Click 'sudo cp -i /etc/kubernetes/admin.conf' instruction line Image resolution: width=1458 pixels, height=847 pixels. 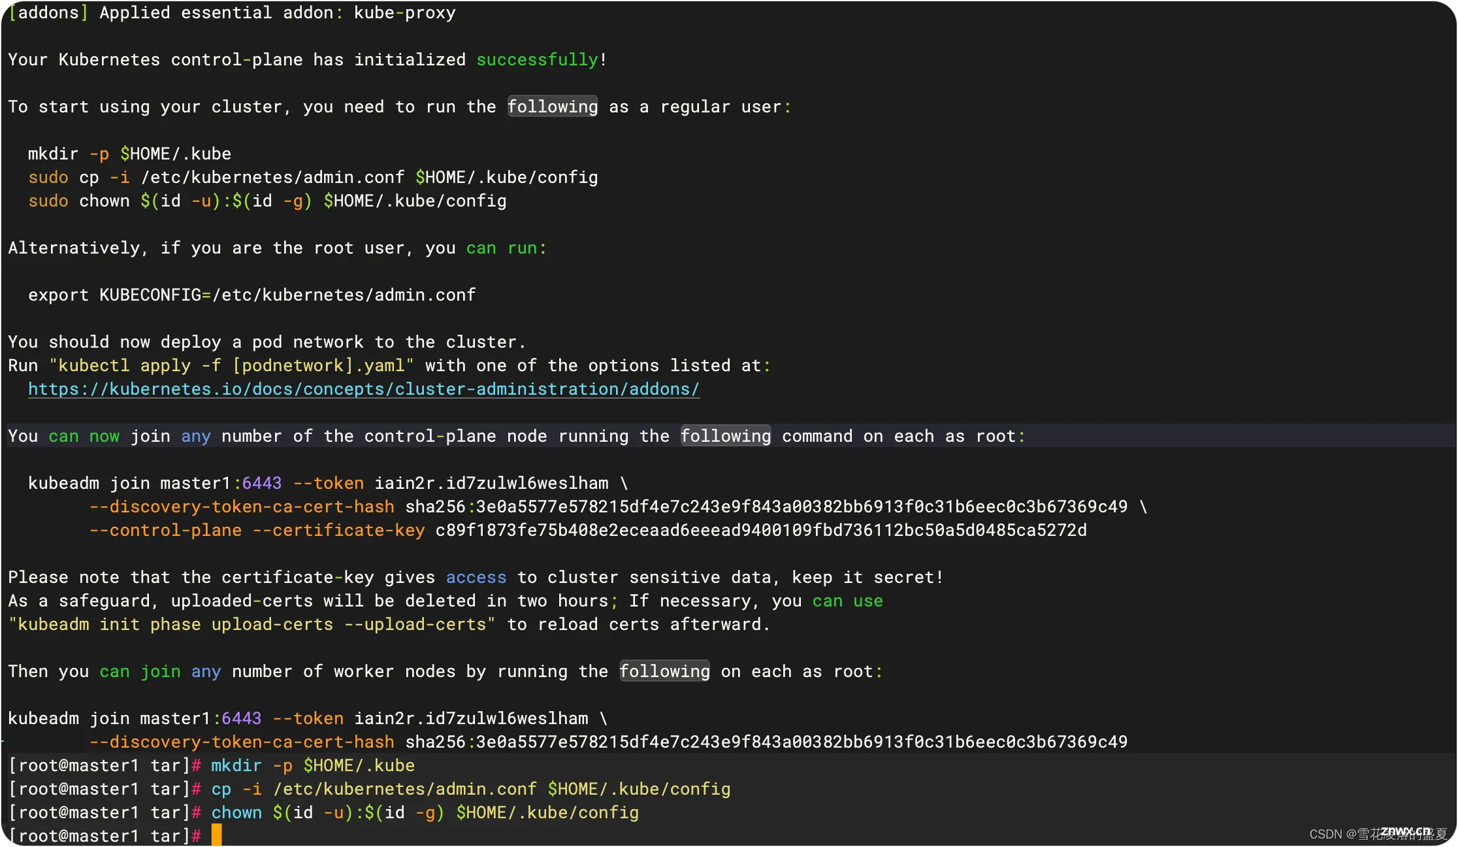click(313, 177)
